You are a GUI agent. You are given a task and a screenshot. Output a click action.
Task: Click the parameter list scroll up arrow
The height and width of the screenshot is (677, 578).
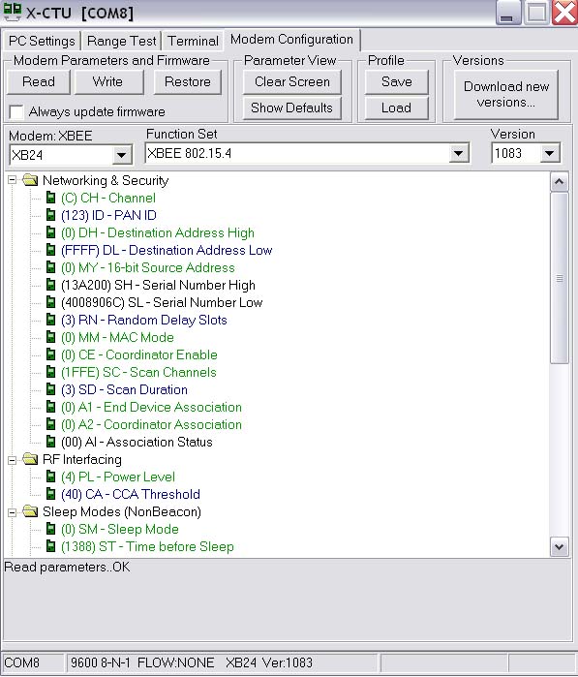click(x=560, y=182)
